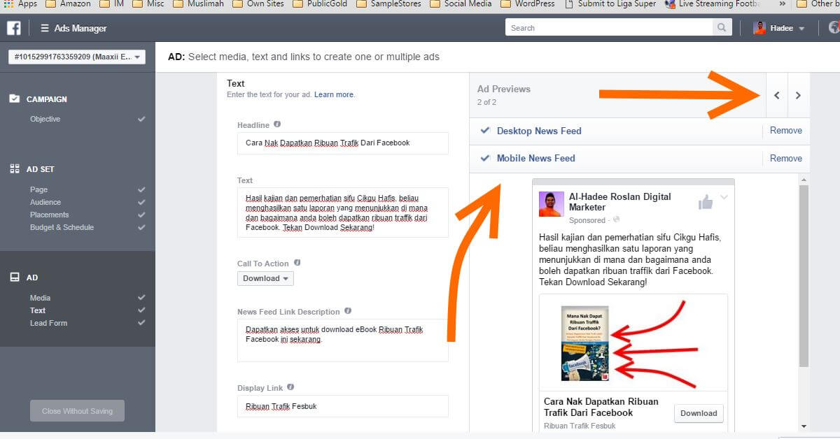Toggle Mobile News Feed placement checkmark
The image size is (840, 439).
point(484,158)
